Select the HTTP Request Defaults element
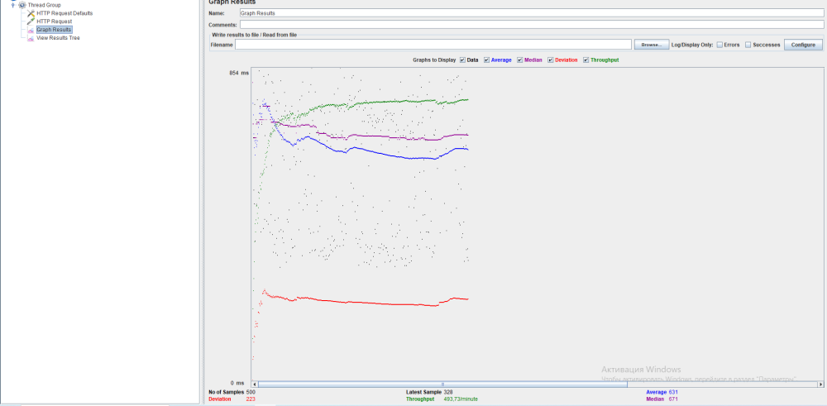The height and width of the screenshot is (406, 827). tap(65, 13)
